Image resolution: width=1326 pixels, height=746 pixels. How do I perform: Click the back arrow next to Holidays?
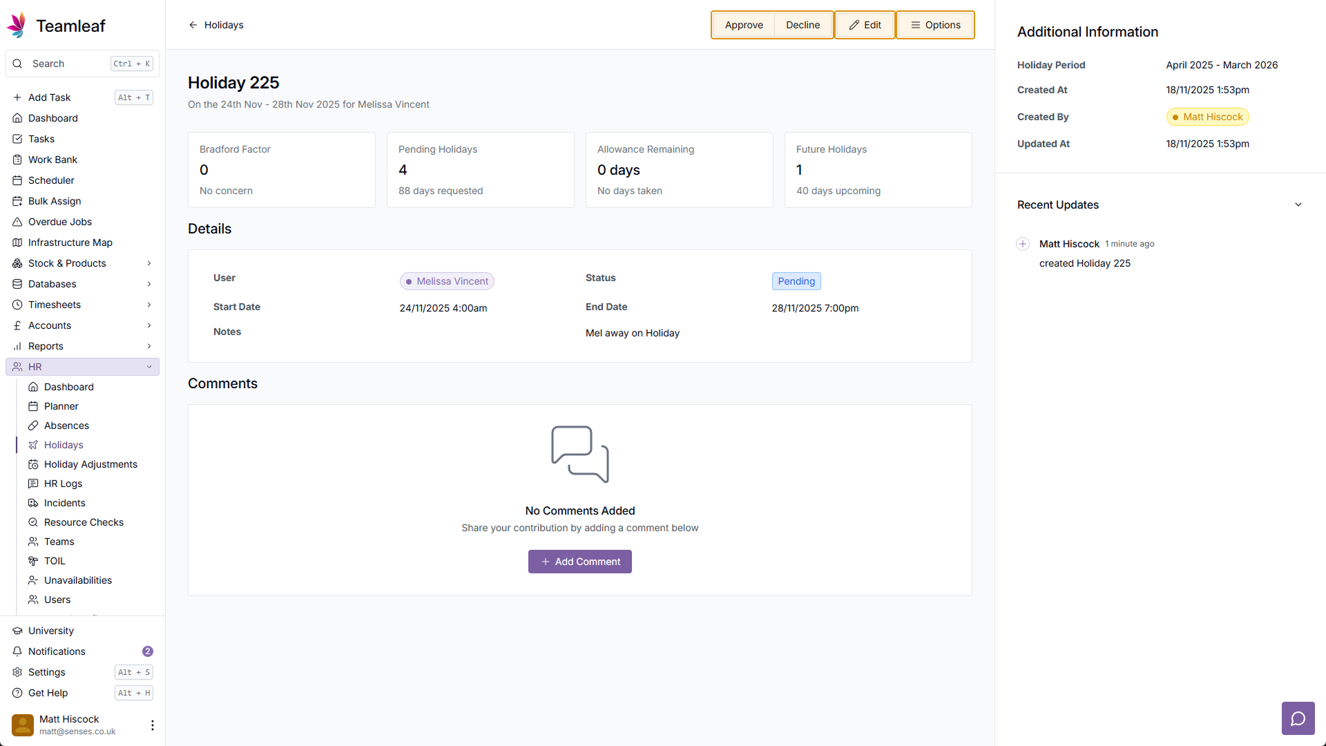point(193,25)
